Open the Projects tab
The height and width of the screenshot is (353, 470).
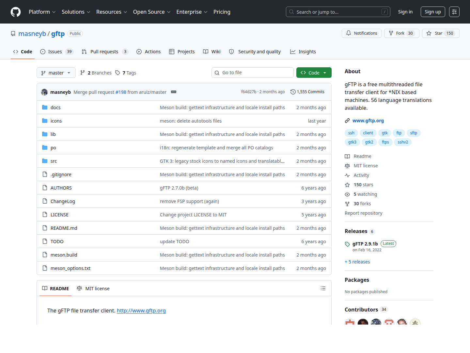coord(182,52)
